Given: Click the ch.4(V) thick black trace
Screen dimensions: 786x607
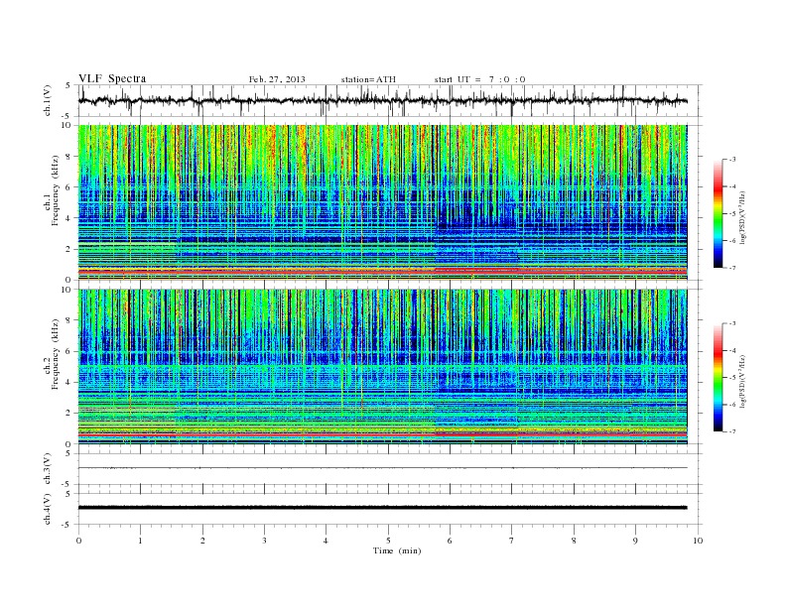Looking at the screenshot, I should point(382,508).
